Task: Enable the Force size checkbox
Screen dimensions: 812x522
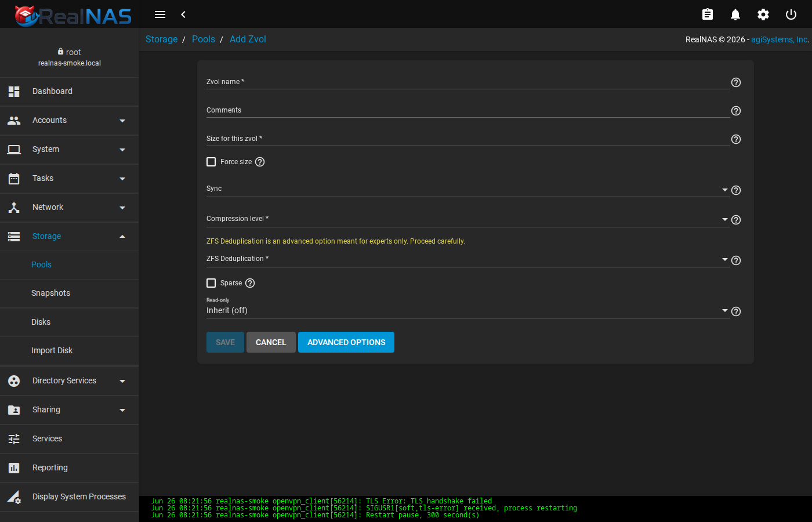Action: coord(211,162)
